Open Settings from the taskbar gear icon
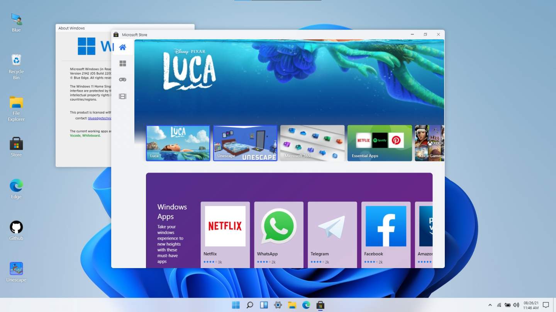 [278, 305]
